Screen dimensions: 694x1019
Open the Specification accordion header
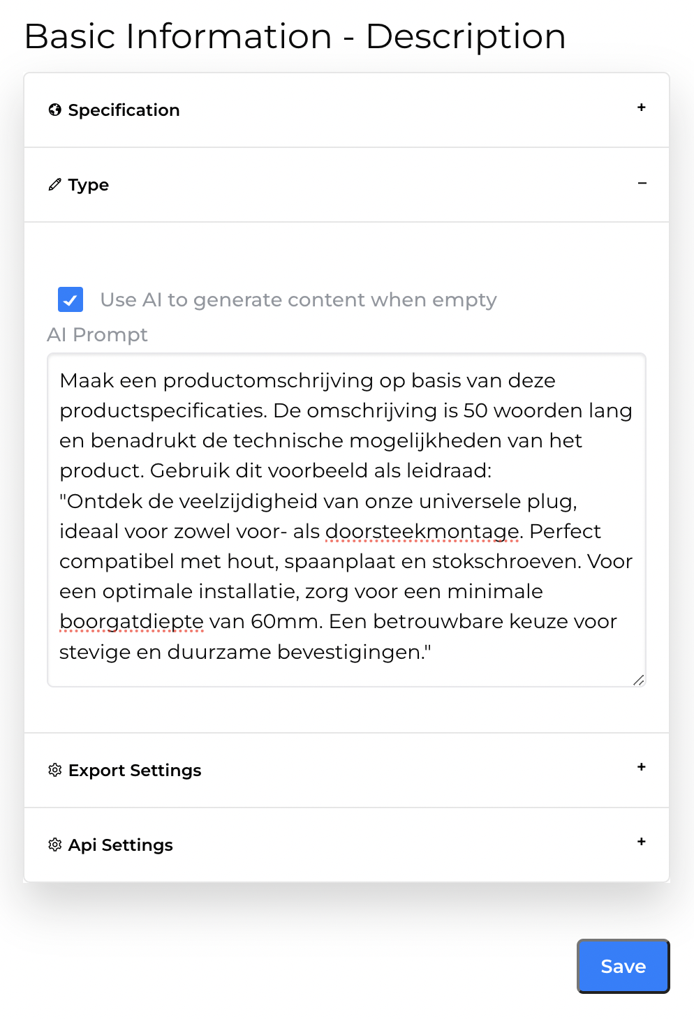click(x=124, y=110)
